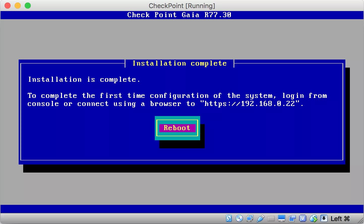Image resolution: width=364 pixels, height=224 pixels.
Task: Open shared folders indicator icon
Action: click(271, 218)
